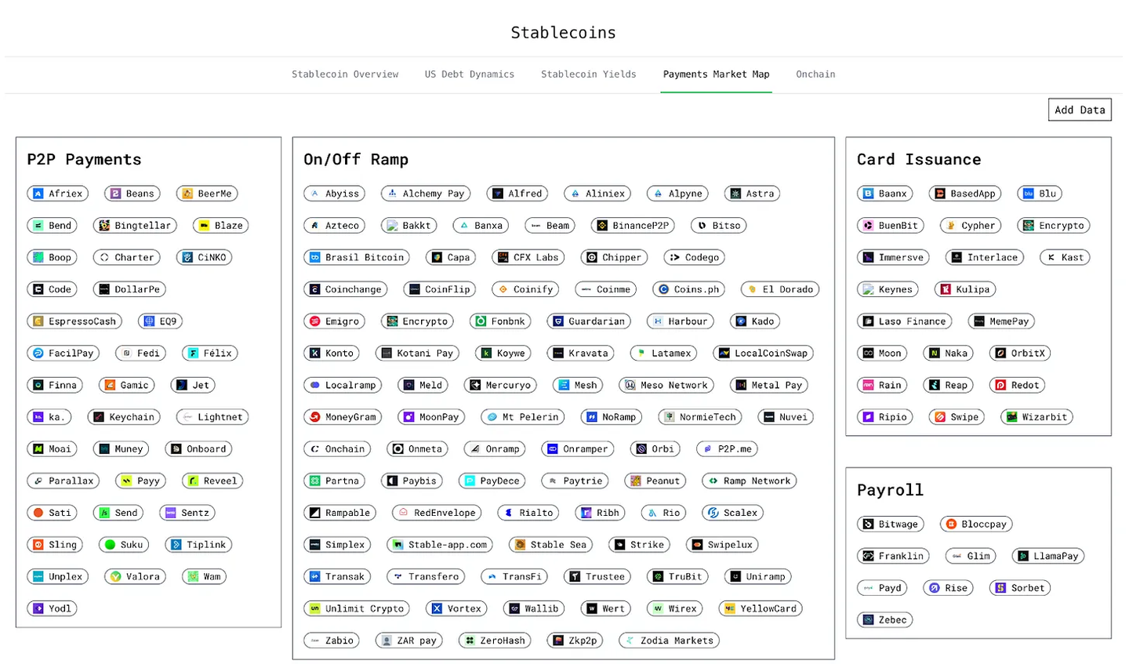Select the Bingtellar chip

135,226
